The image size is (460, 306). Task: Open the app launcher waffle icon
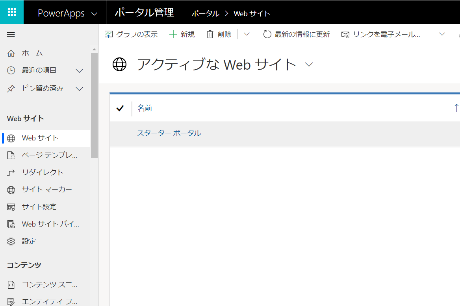click(x=12, y=12)
